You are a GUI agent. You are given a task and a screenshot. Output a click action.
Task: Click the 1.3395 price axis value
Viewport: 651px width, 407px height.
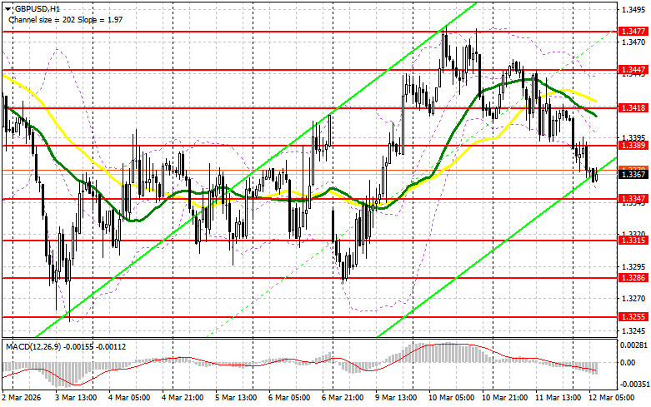pyautogui.click(x=632, y=138)
